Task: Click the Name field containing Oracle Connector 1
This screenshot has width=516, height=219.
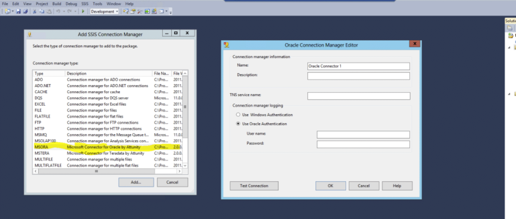Action: coord(358,66)
